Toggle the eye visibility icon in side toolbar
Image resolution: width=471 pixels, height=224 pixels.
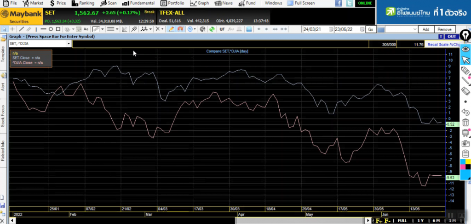click(x=465, y=49)
